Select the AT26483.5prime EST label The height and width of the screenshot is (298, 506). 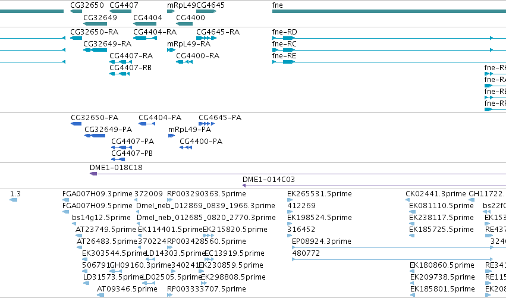(107, 242)
